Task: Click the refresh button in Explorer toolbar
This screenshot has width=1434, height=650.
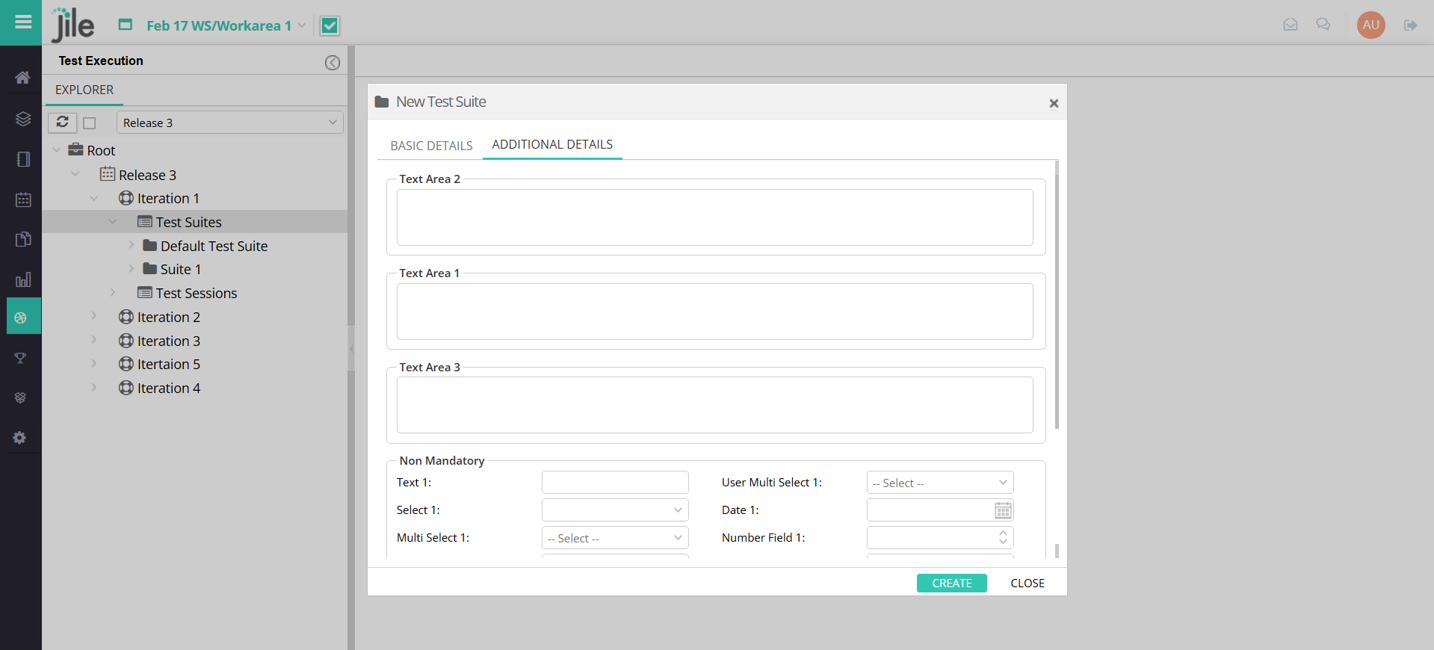Action: pyautogui.click(x=63, y=123)
